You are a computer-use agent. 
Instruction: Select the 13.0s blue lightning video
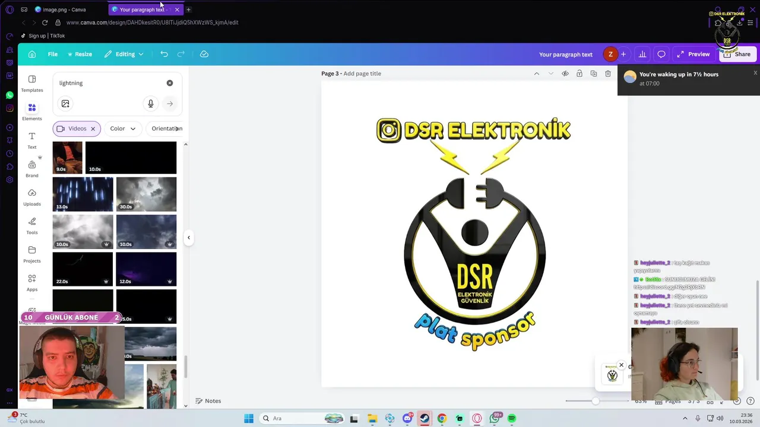click(83, 194)
